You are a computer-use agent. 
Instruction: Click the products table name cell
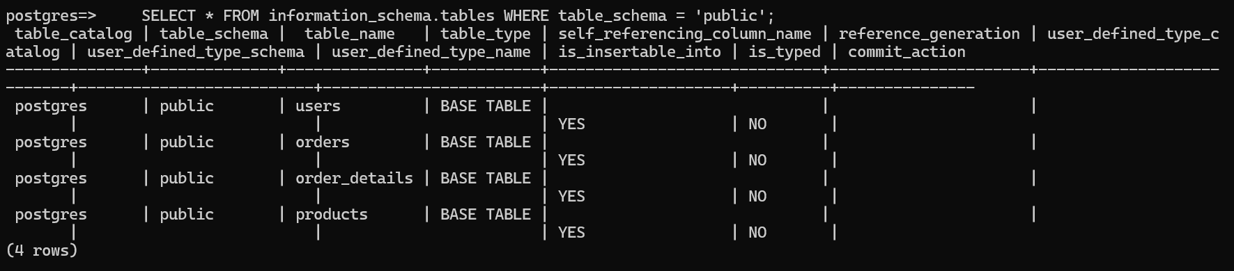click(332, 214)
